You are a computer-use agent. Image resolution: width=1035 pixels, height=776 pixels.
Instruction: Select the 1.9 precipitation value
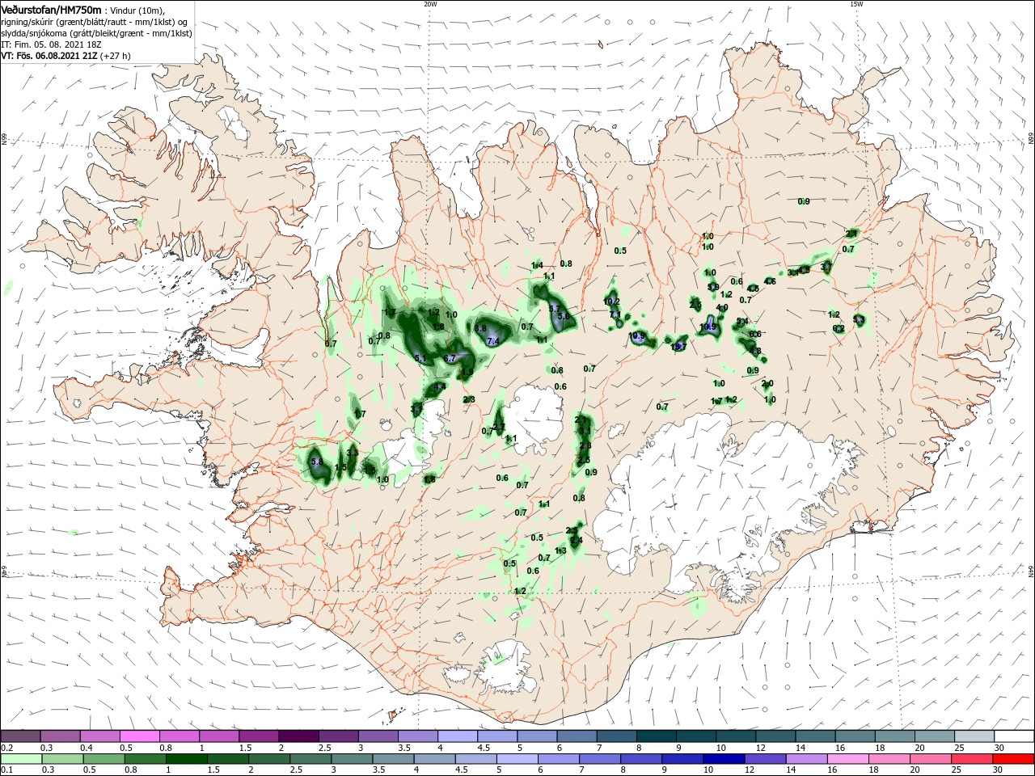point(467,373)
